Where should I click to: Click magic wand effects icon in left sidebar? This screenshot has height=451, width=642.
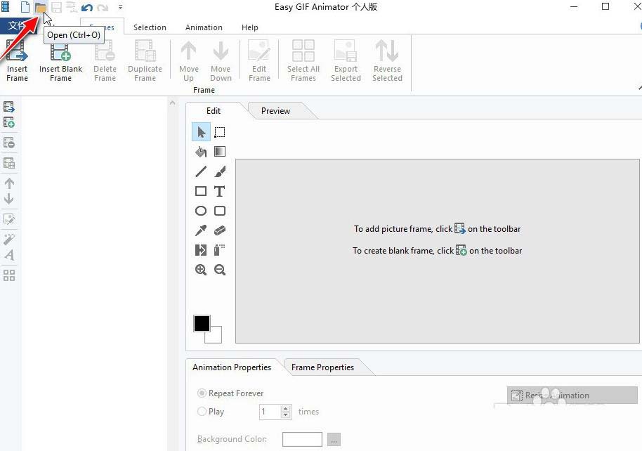point(9,240)
